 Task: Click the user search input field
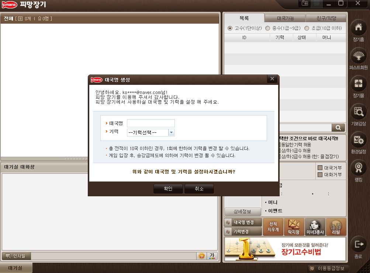tap(305, 128)
